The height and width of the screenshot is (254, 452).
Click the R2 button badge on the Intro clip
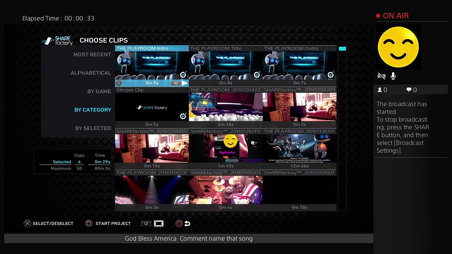point(176,83)
